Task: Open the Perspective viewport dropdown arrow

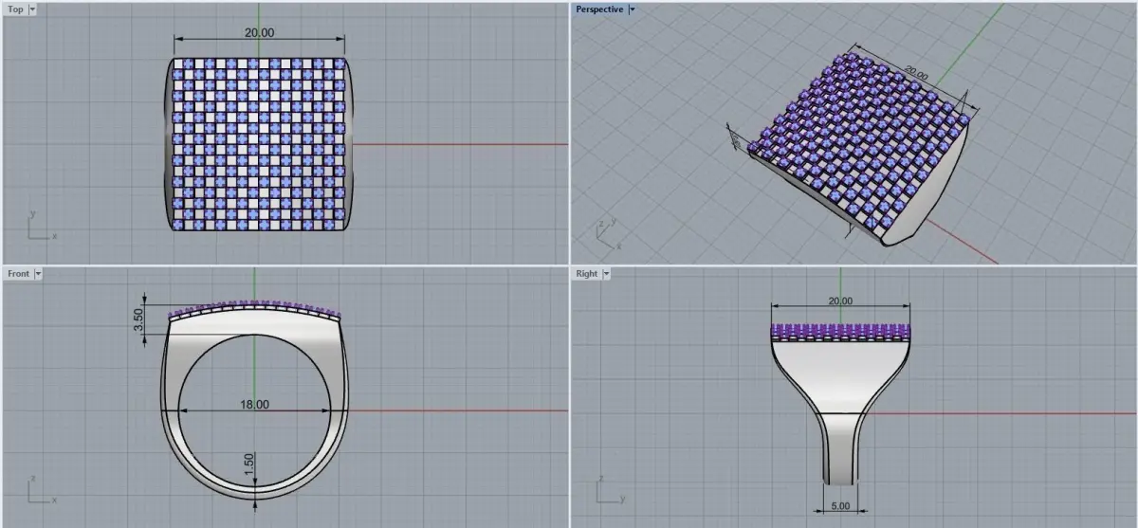Action: point(633,9)
